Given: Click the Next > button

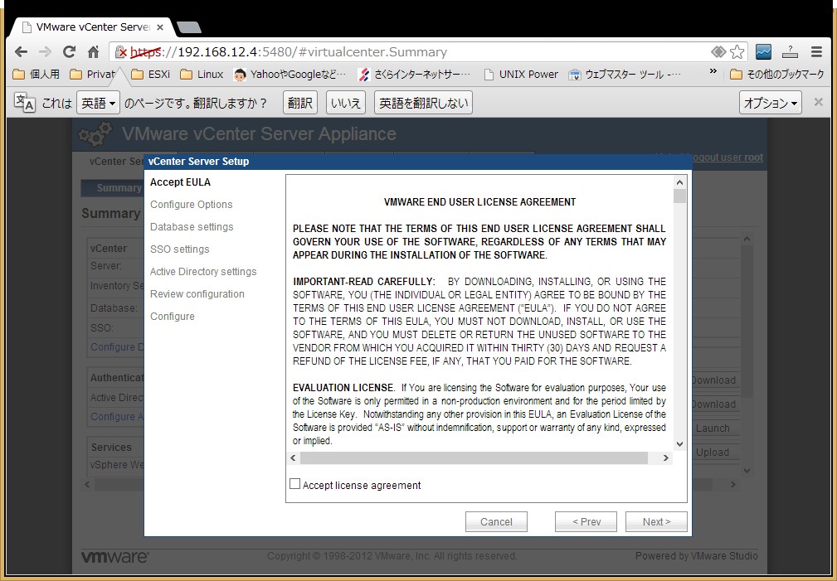Looking at the screenshot, I should pyautogui.click(x=656, y=522).
